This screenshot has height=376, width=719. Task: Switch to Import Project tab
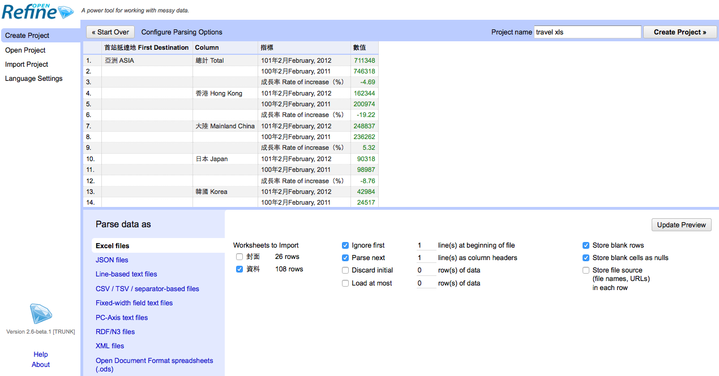27,64
